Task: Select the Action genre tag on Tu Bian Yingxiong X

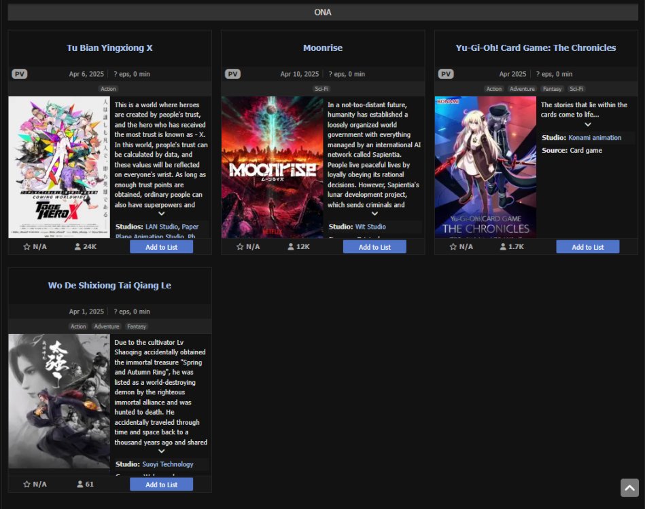Action: pyautogui.click(x=109, y=89)
